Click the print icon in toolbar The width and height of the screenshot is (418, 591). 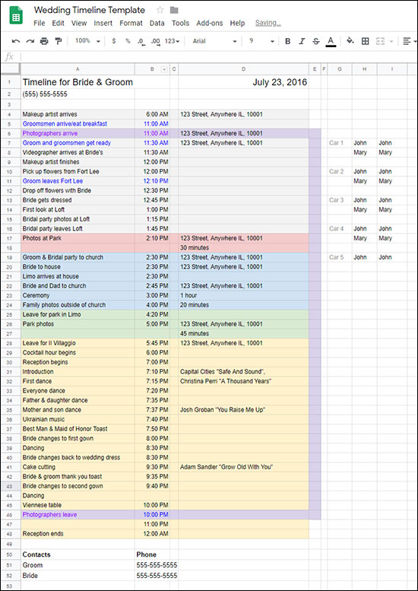click(x=44, y=42)
